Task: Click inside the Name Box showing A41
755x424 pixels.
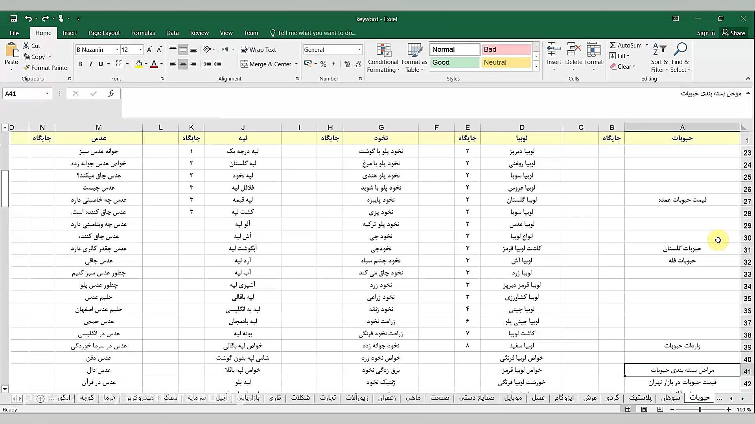Action: pyautogui.click(x=24, y=93)
